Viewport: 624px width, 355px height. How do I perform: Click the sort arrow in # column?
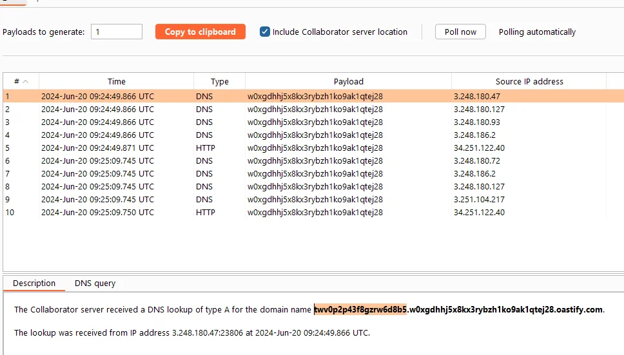(26, 81)
